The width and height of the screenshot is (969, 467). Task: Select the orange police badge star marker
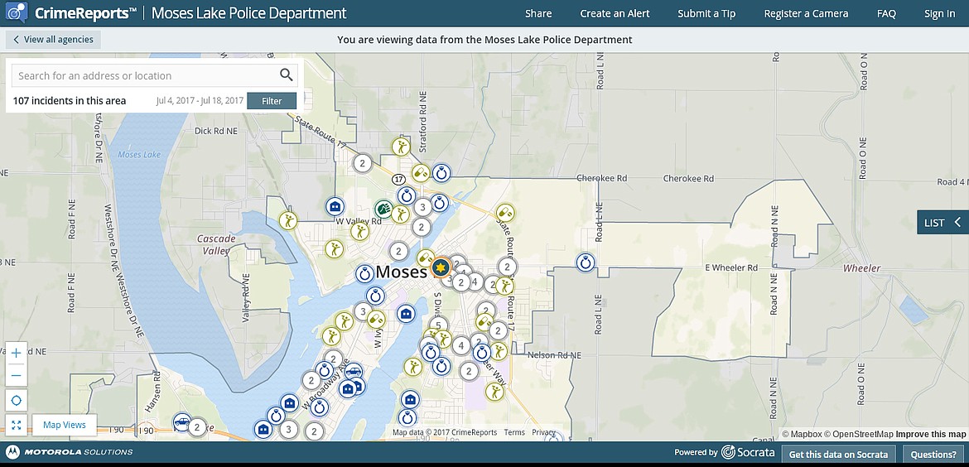click(441, 267)
